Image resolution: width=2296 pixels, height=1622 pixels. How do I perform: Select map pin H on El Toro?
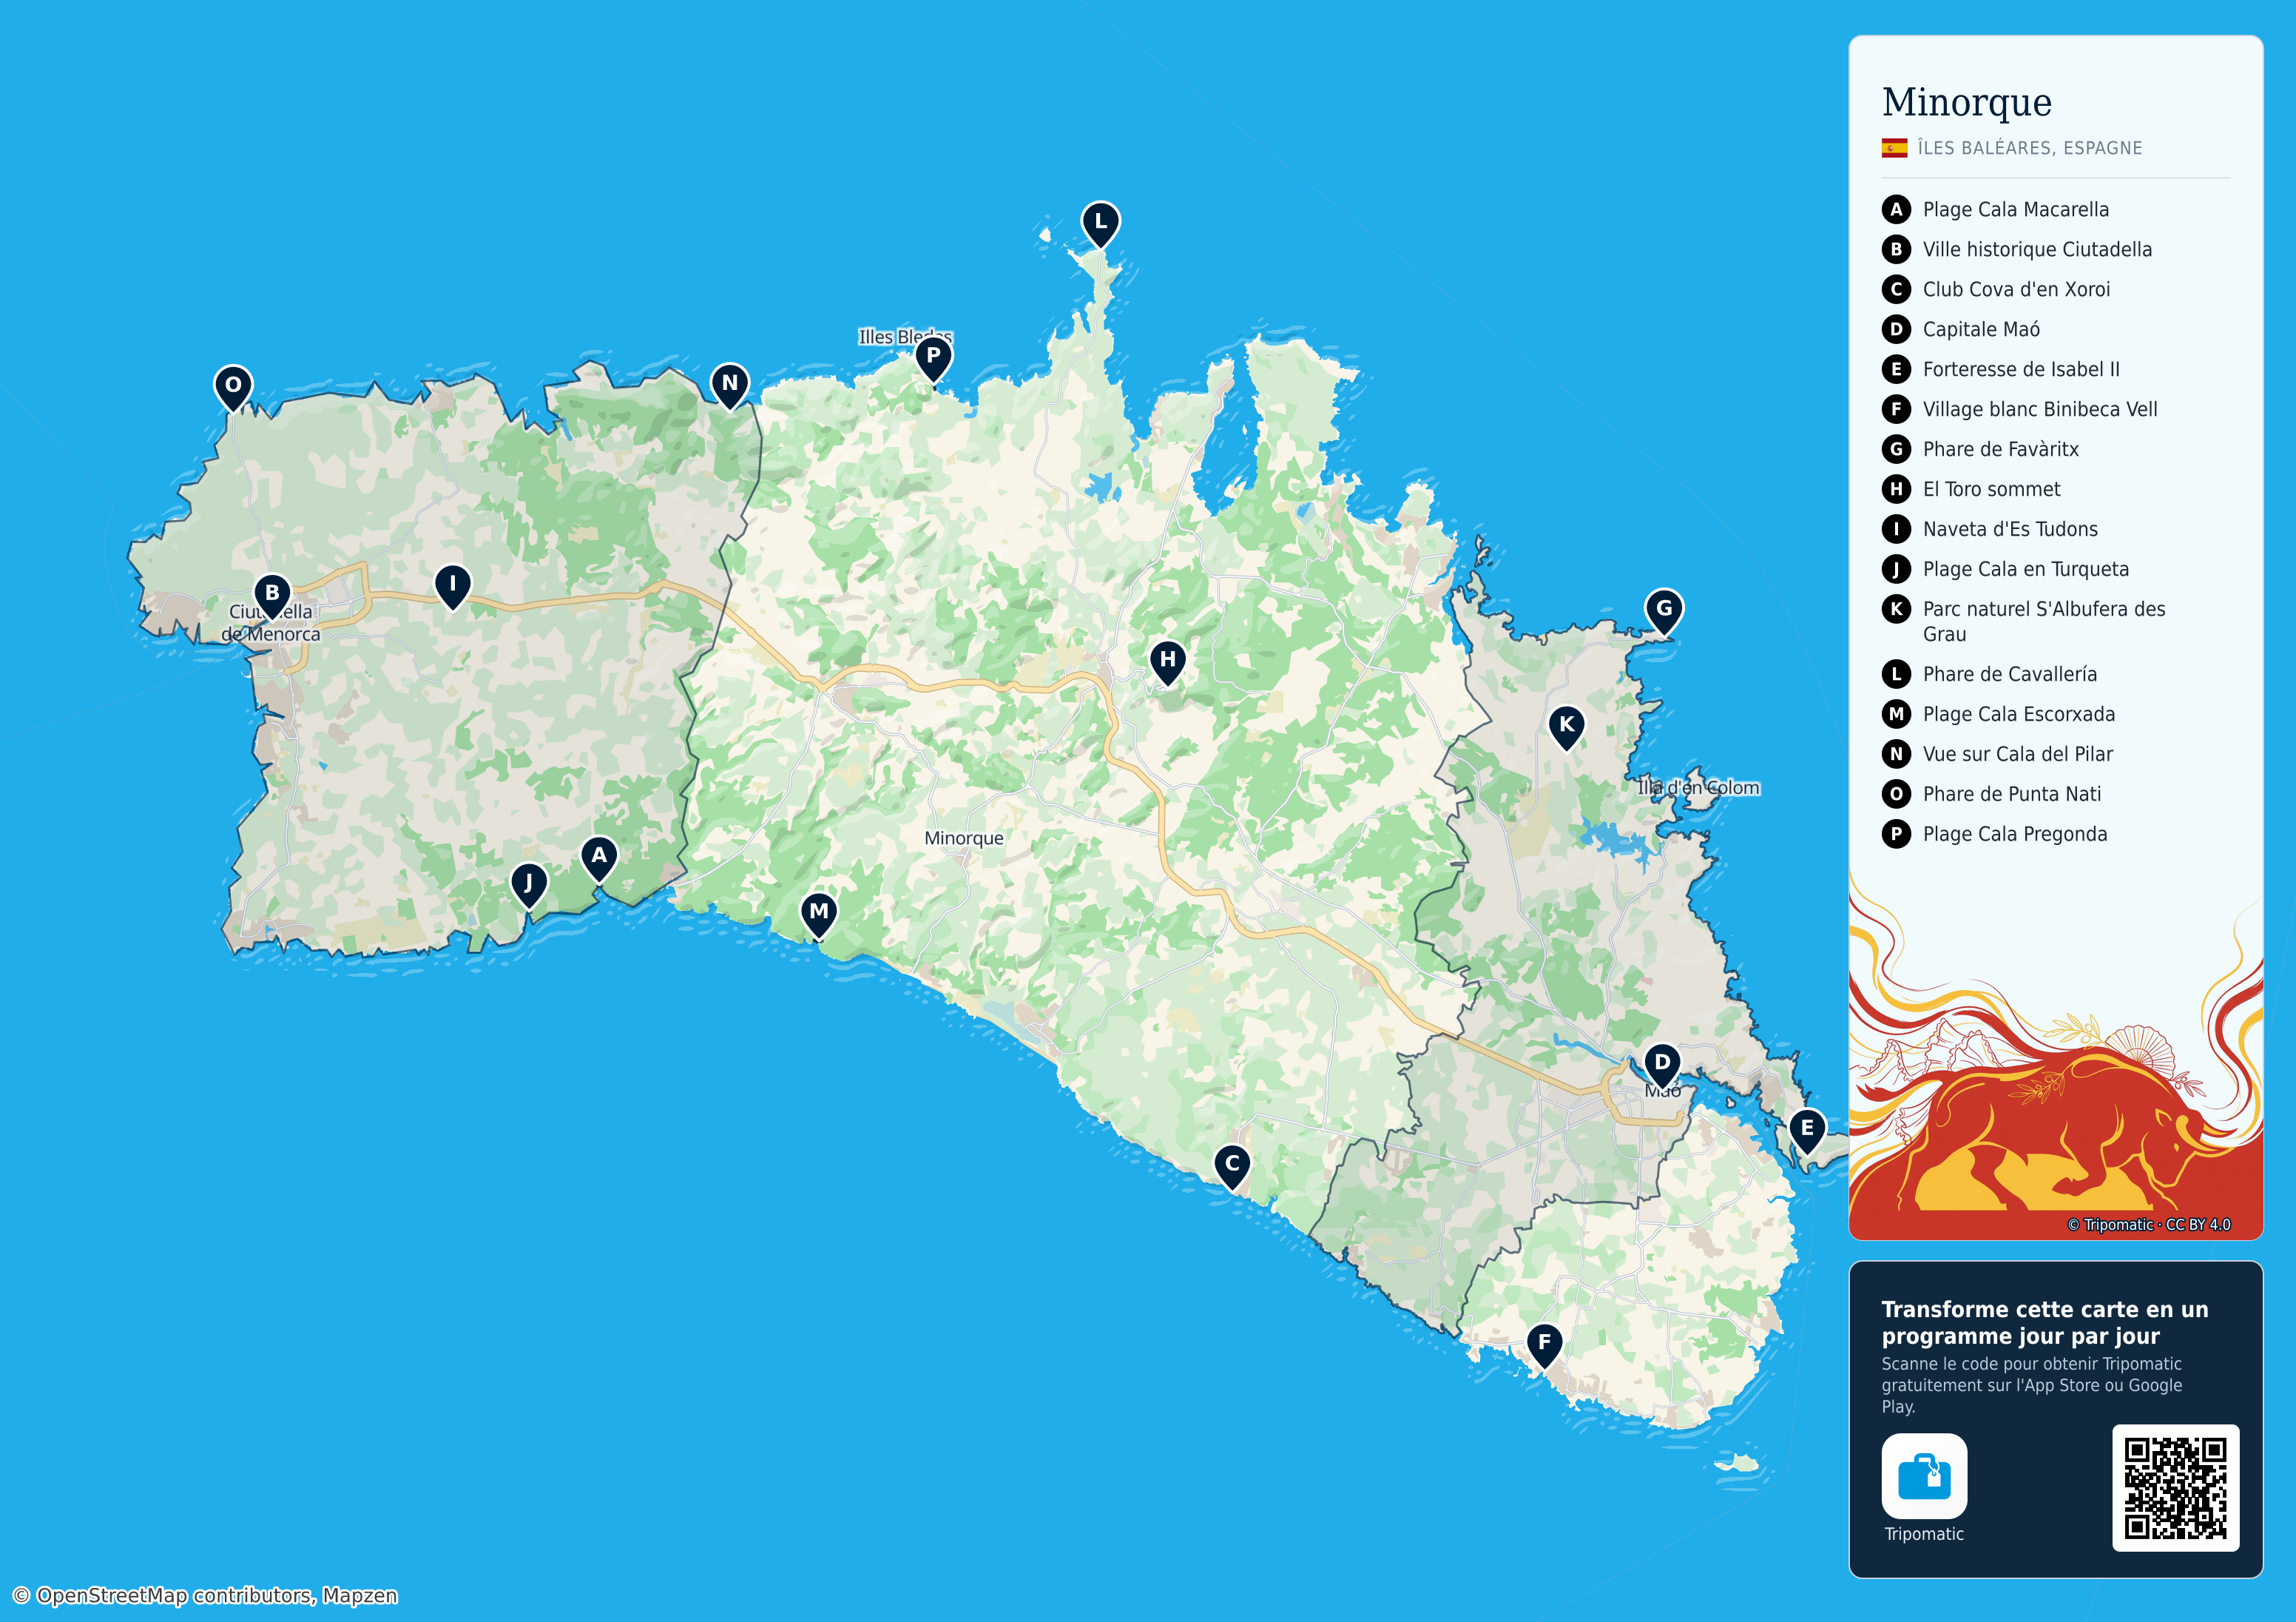click(x=1167, y=662)
